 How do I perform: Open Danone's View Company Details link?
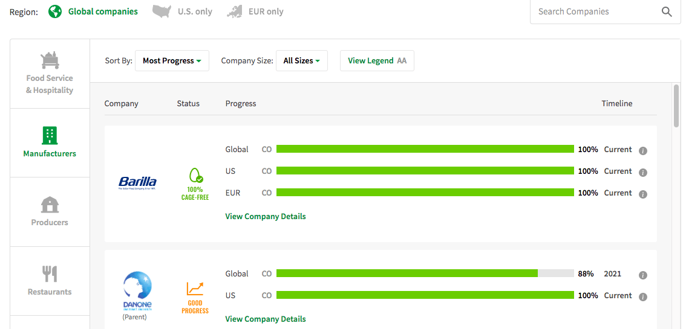[x=266, y=319]
